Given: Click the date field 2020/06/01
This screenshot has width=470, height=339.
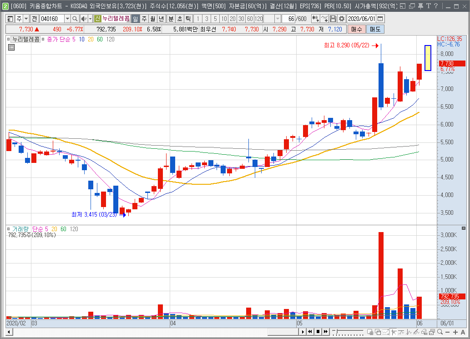Looking at the screenshot, I should coord(362,19).
